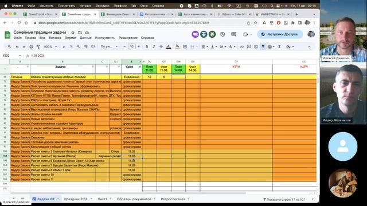The image size is (367, 206).
Task: Open the Данные menu
Action: pyautogui.click(x=85, y=38)
